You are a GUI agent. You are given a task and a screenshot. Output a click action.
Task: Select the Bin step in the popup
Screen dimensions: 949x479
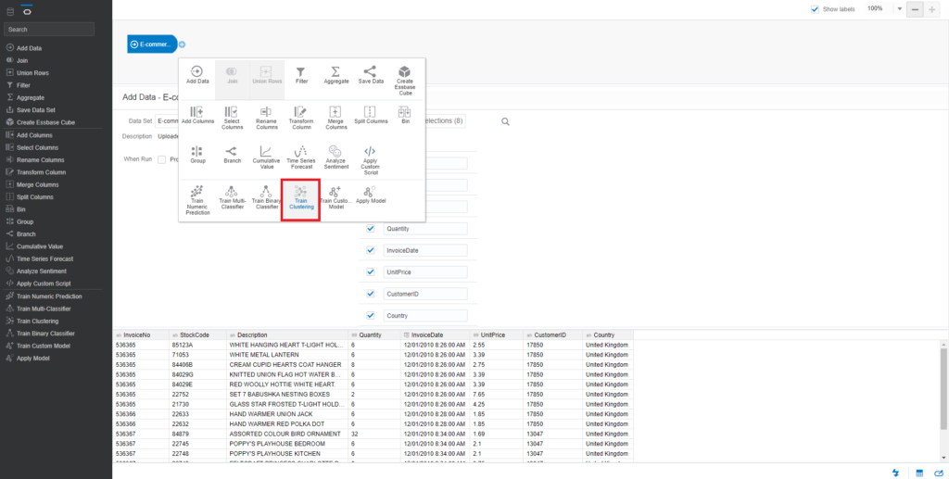(x=405, y=115)
